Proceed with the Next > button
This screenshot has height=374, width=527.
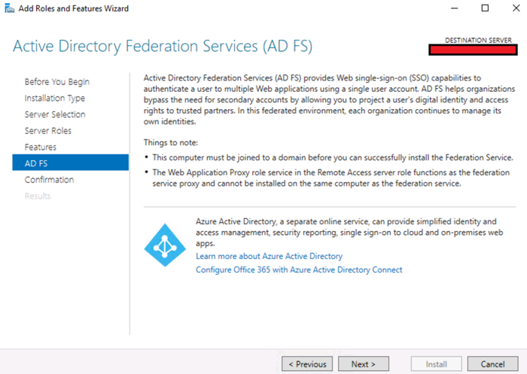(x=364, y=364)
